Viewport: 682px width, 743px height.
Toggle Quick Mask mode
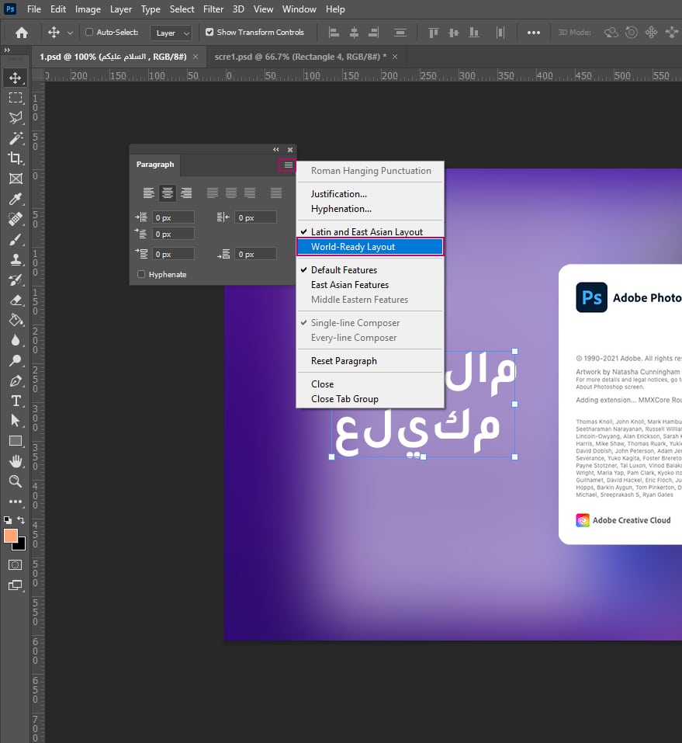[x=16, y=565]
